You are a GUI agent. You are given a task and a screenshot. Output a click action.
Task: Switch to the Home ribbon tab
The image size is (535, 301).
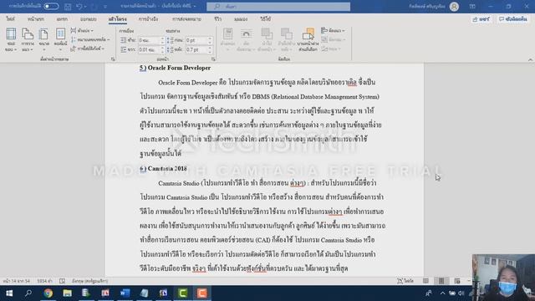(35, 19)
